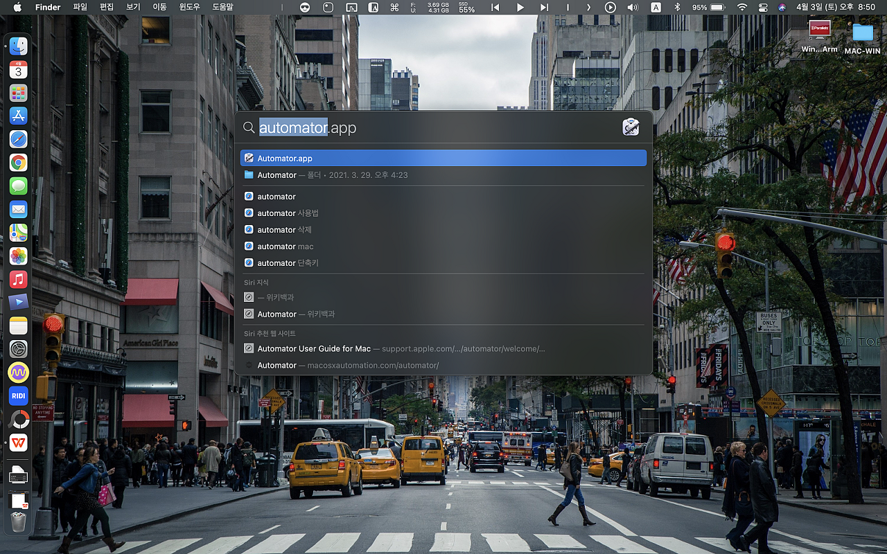887x554 pixels.
Task: Open RIDI app in the Dock
Action: pyautogui.click(x=19, y=395)
